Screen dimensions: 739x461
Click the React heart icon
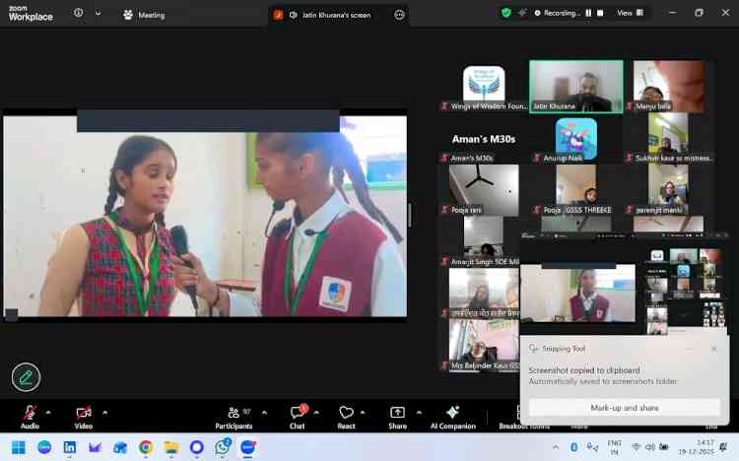pyautogui.click(x=346, y=413)
